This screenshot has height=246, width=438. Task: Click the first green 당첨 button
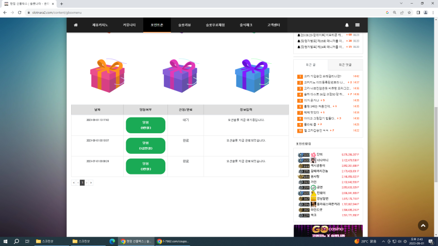(145, 125)
